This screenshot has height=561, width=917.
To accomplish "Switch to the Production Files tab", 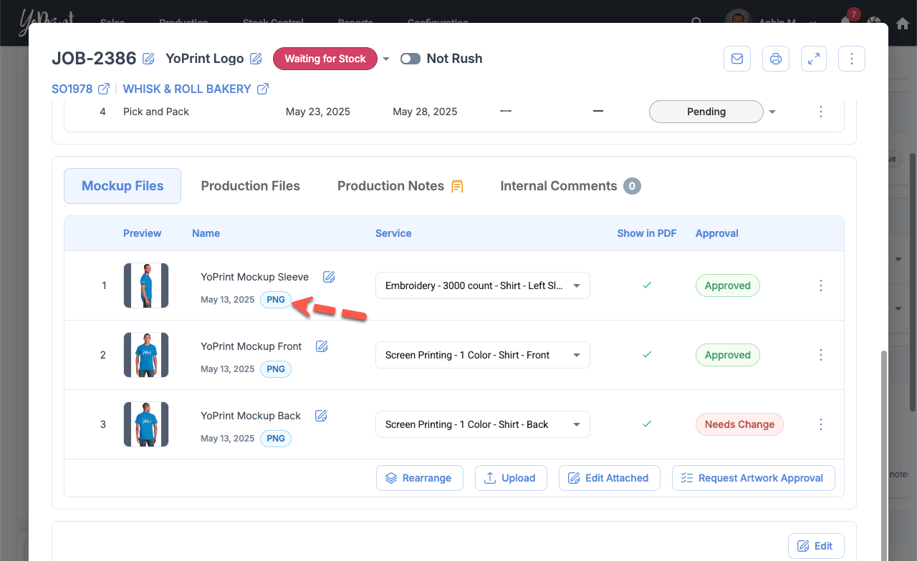I will point(250,186).
